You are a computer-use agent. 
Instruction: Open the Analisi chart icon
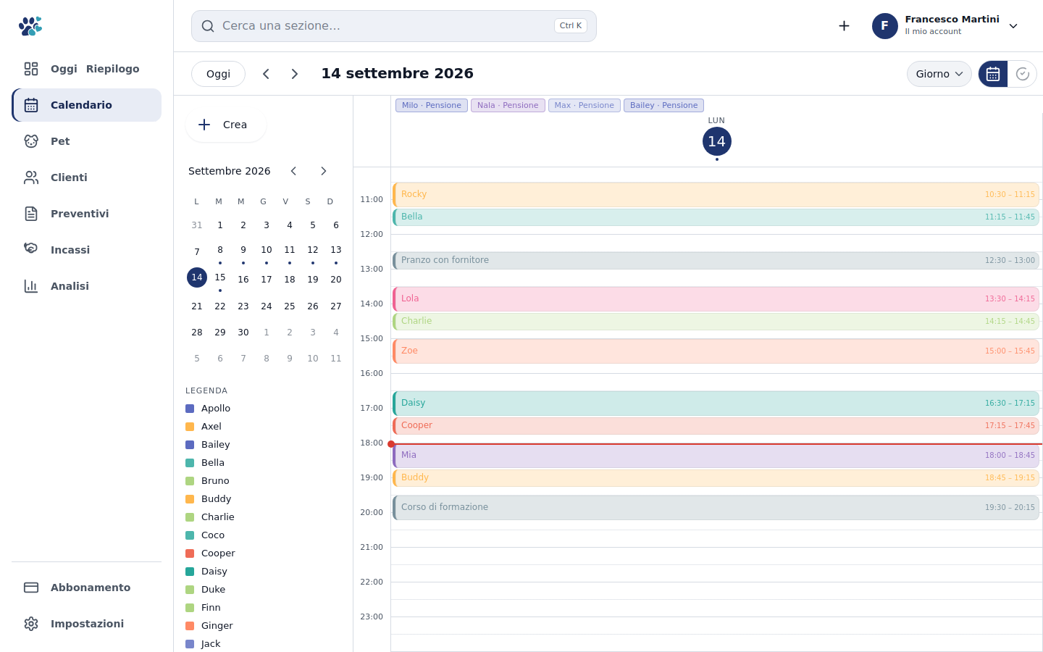pos(31,286)
